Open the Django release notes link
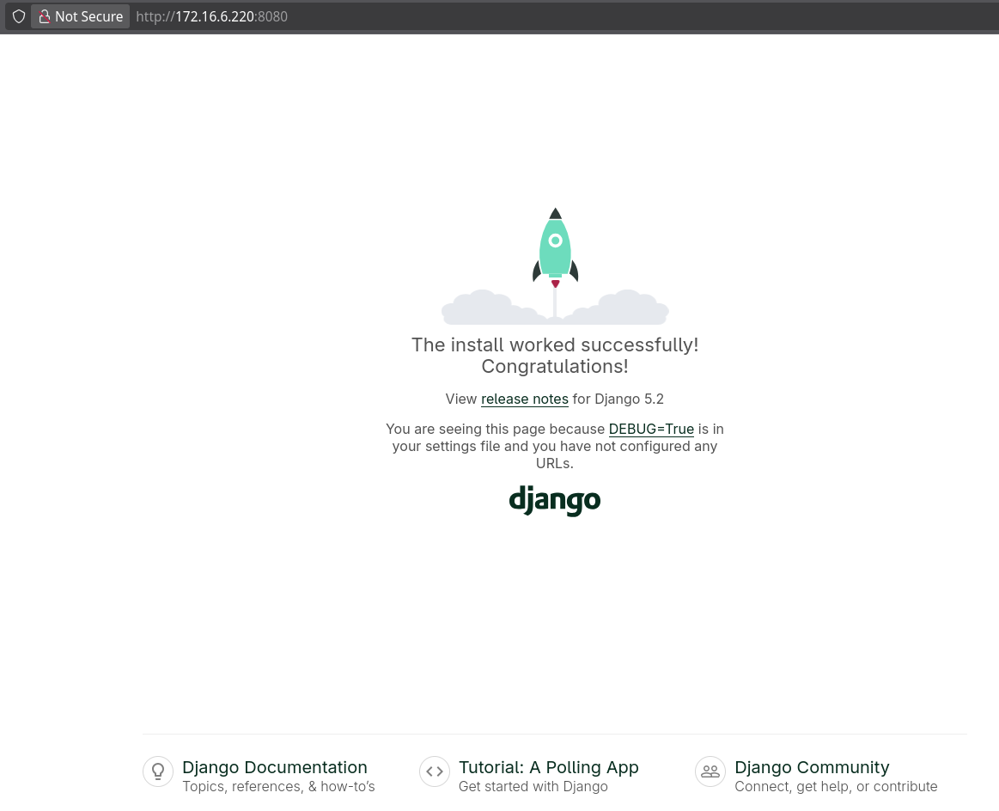Screen dimensions: 999x811 pos(525,399)
